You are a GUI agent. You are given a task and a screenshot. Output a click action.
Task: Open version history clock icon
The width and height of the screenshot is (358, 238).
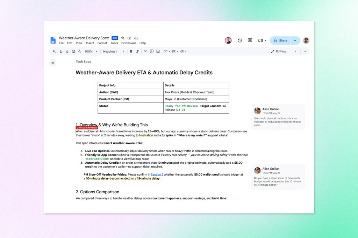[x=240, y=40]
